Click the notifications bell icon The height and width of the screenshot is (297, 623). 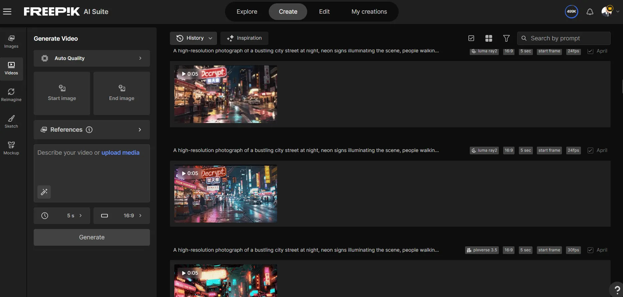tap(590, 12)
